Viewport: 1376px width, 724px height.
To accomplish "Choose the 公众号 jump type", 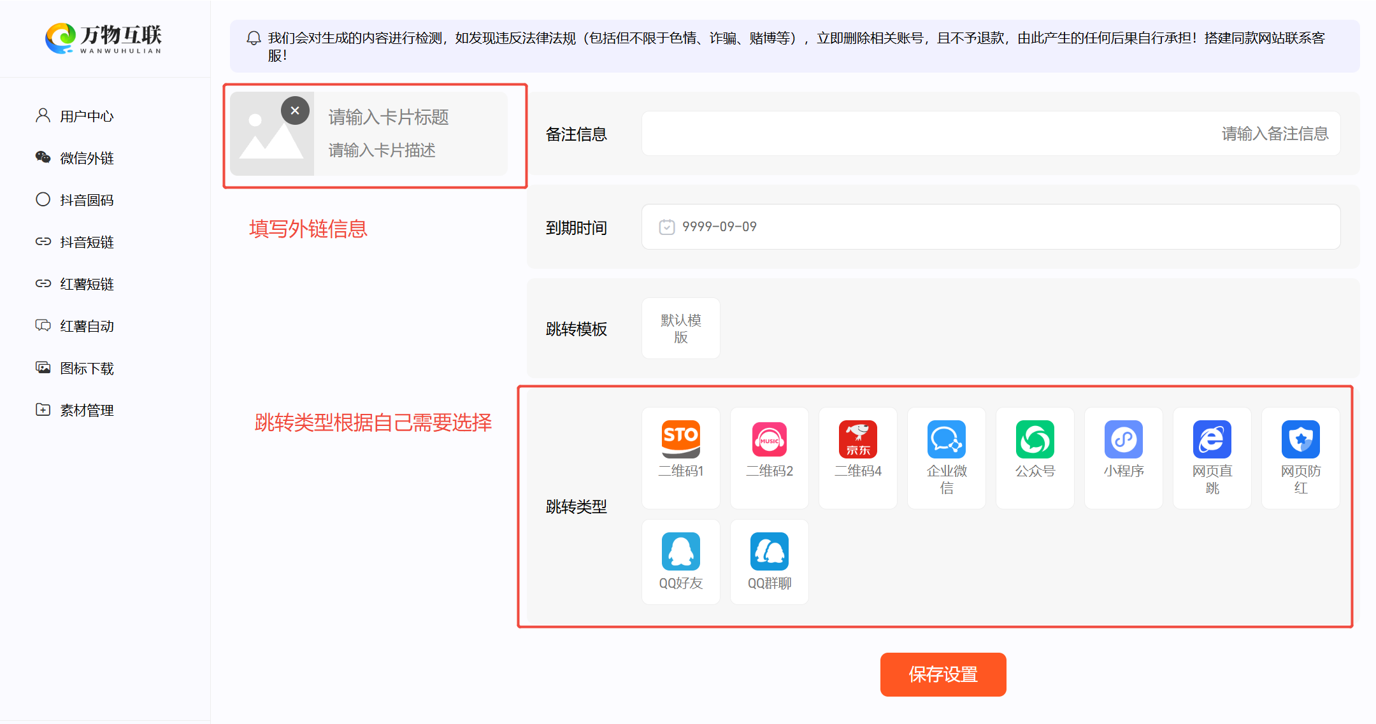I will [1035, 458].
